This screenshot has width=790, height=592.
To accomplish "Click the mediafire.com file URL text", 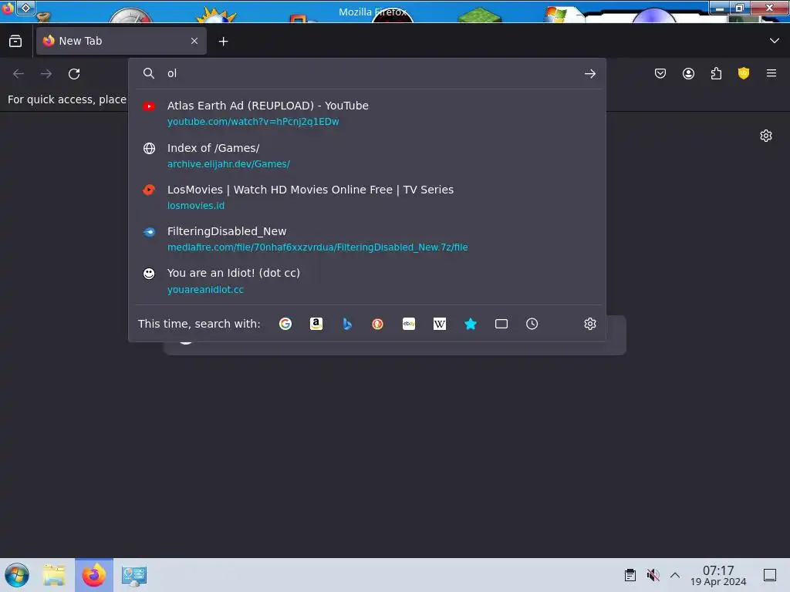I will tap(317, 247).
